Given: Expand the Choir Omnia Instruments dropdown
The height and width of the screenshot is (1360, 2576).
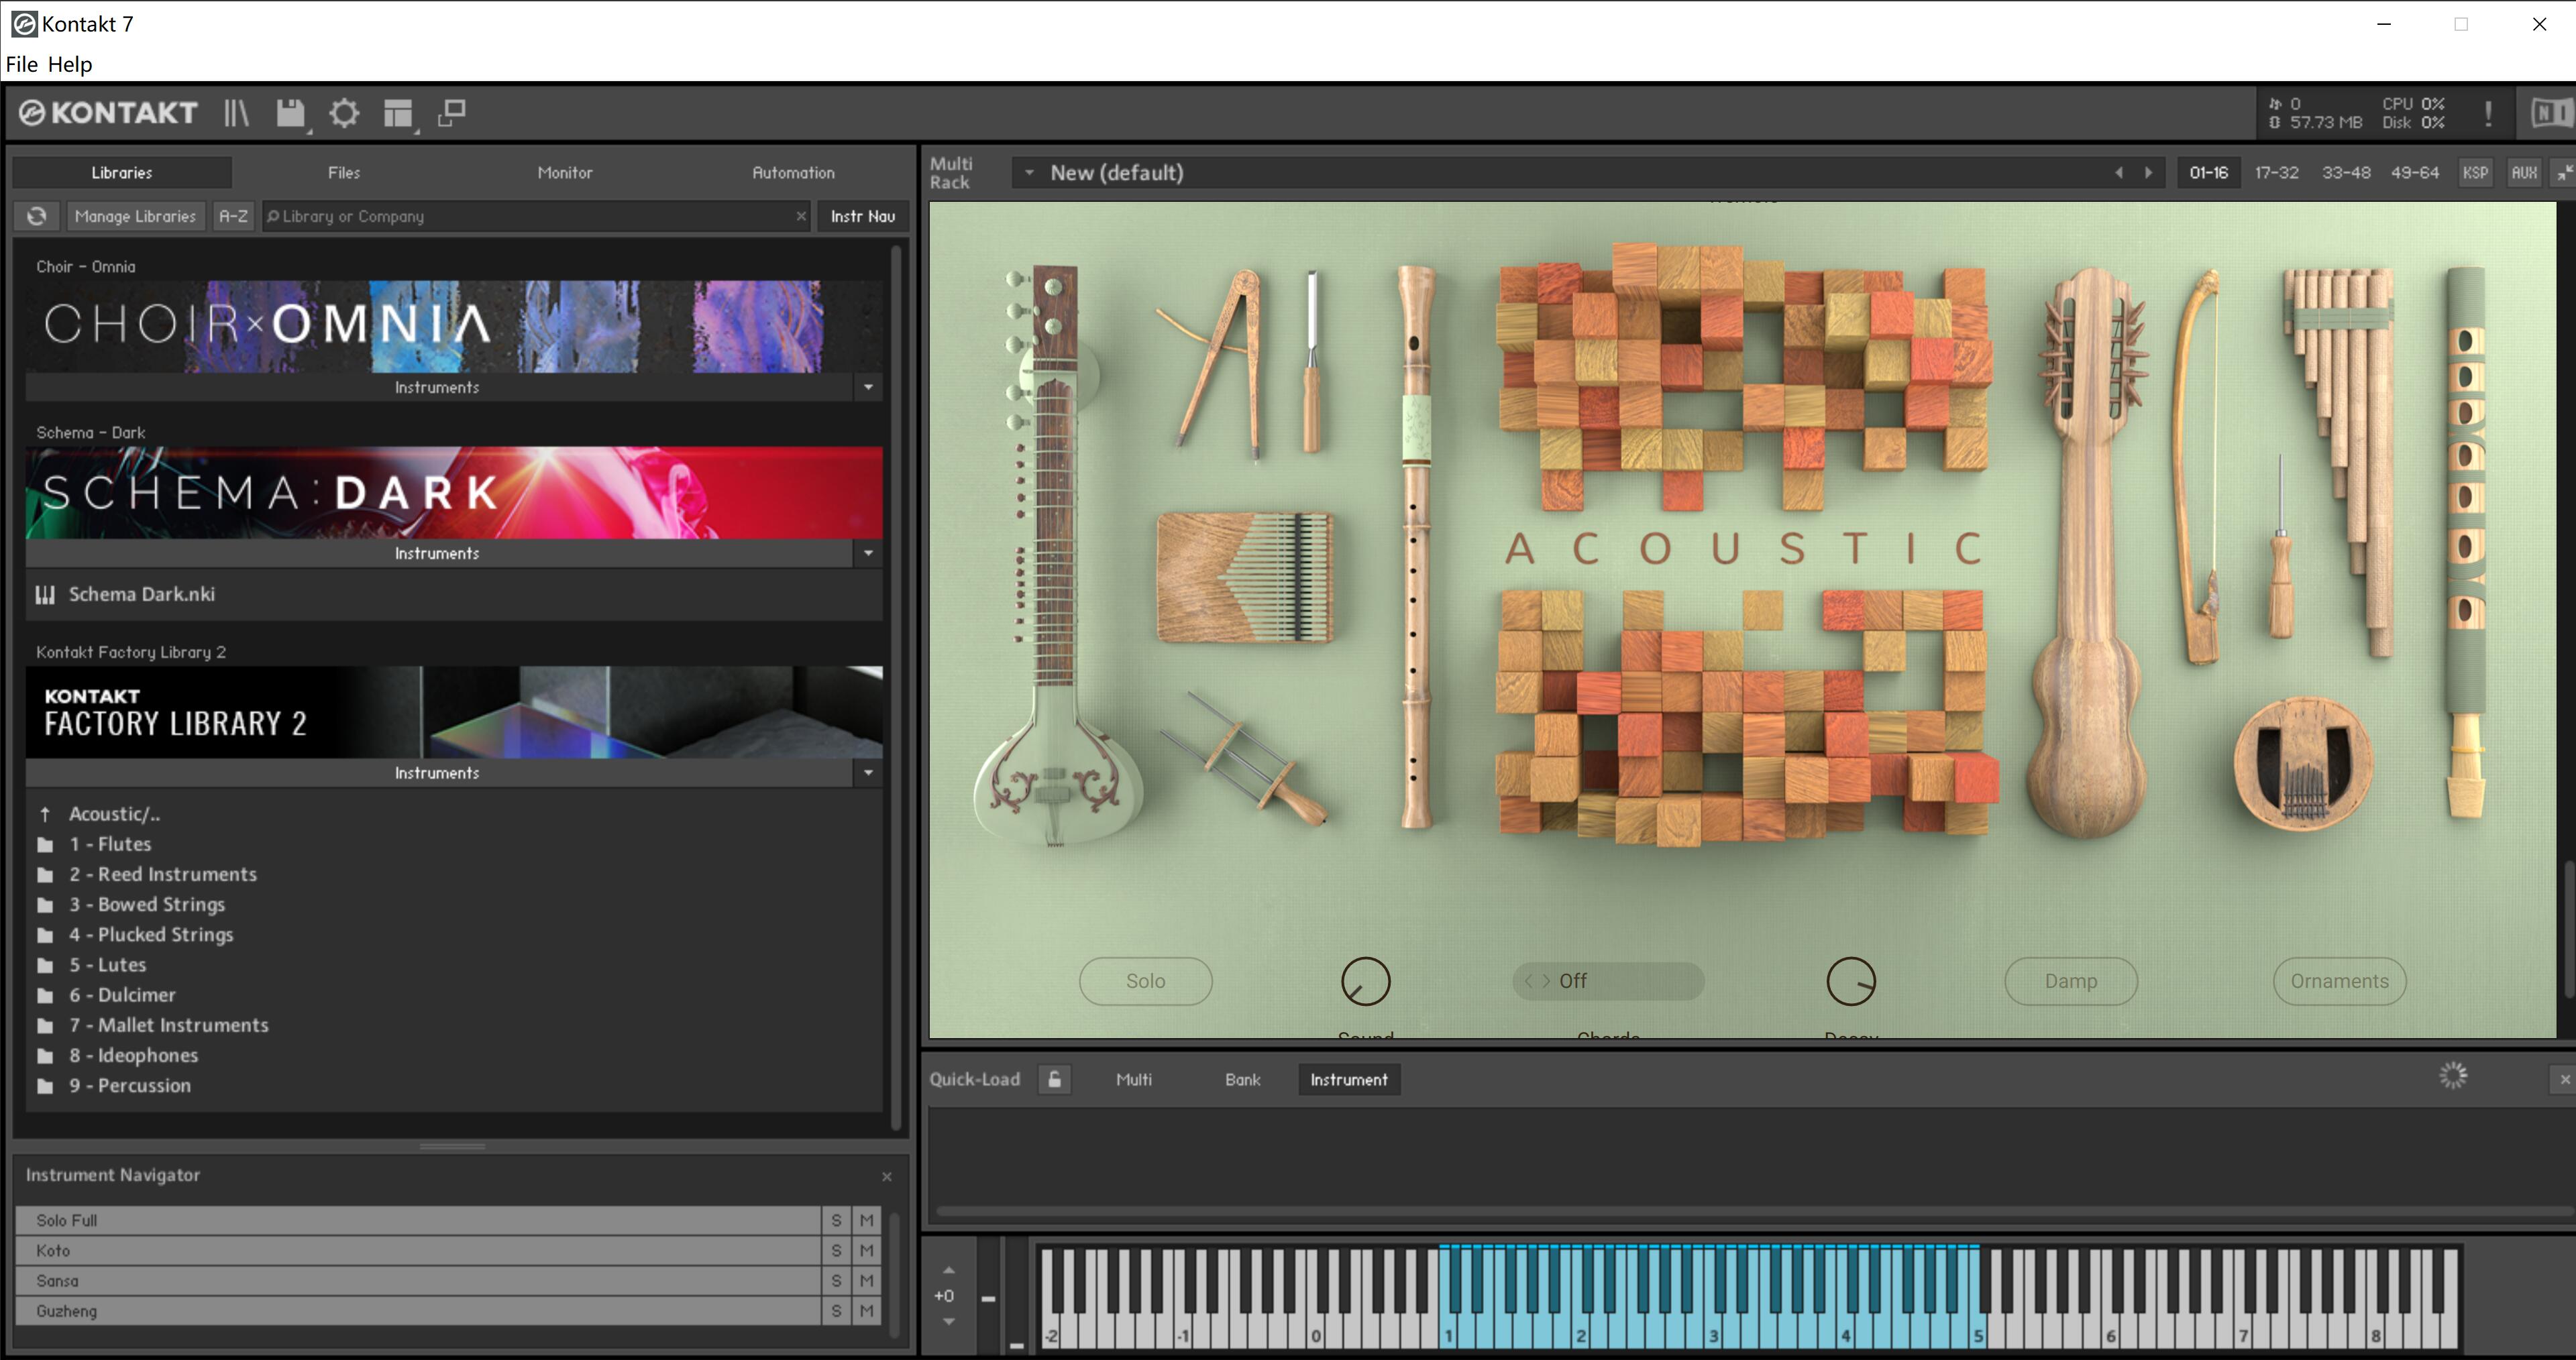Looking at the screenshot, I should coord(868,387).
